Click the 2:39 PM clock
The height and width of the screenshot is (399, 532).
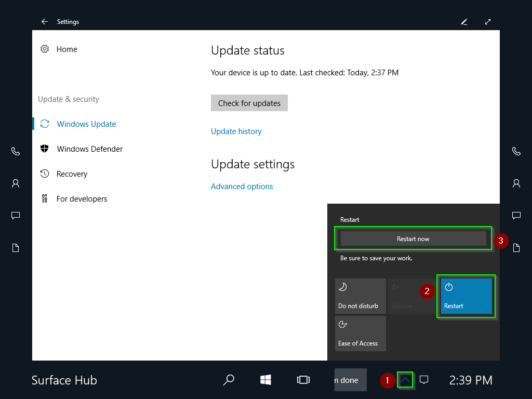[x=471, y=380]
